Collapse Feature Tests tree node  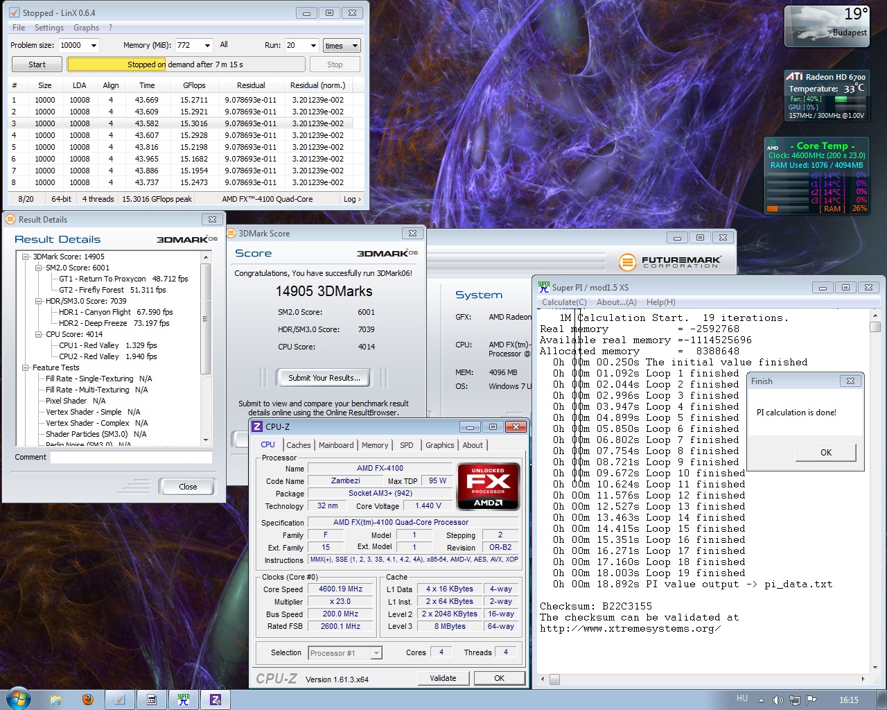tap(26, 367)
